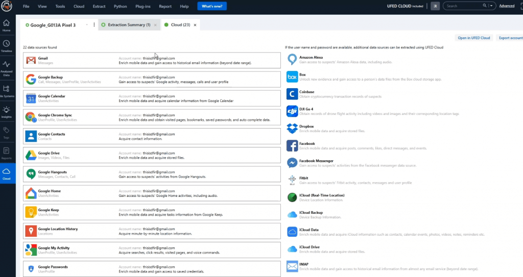
Task: Click the Dropbox icon in additional sources
Action: [x=292, y=128]
